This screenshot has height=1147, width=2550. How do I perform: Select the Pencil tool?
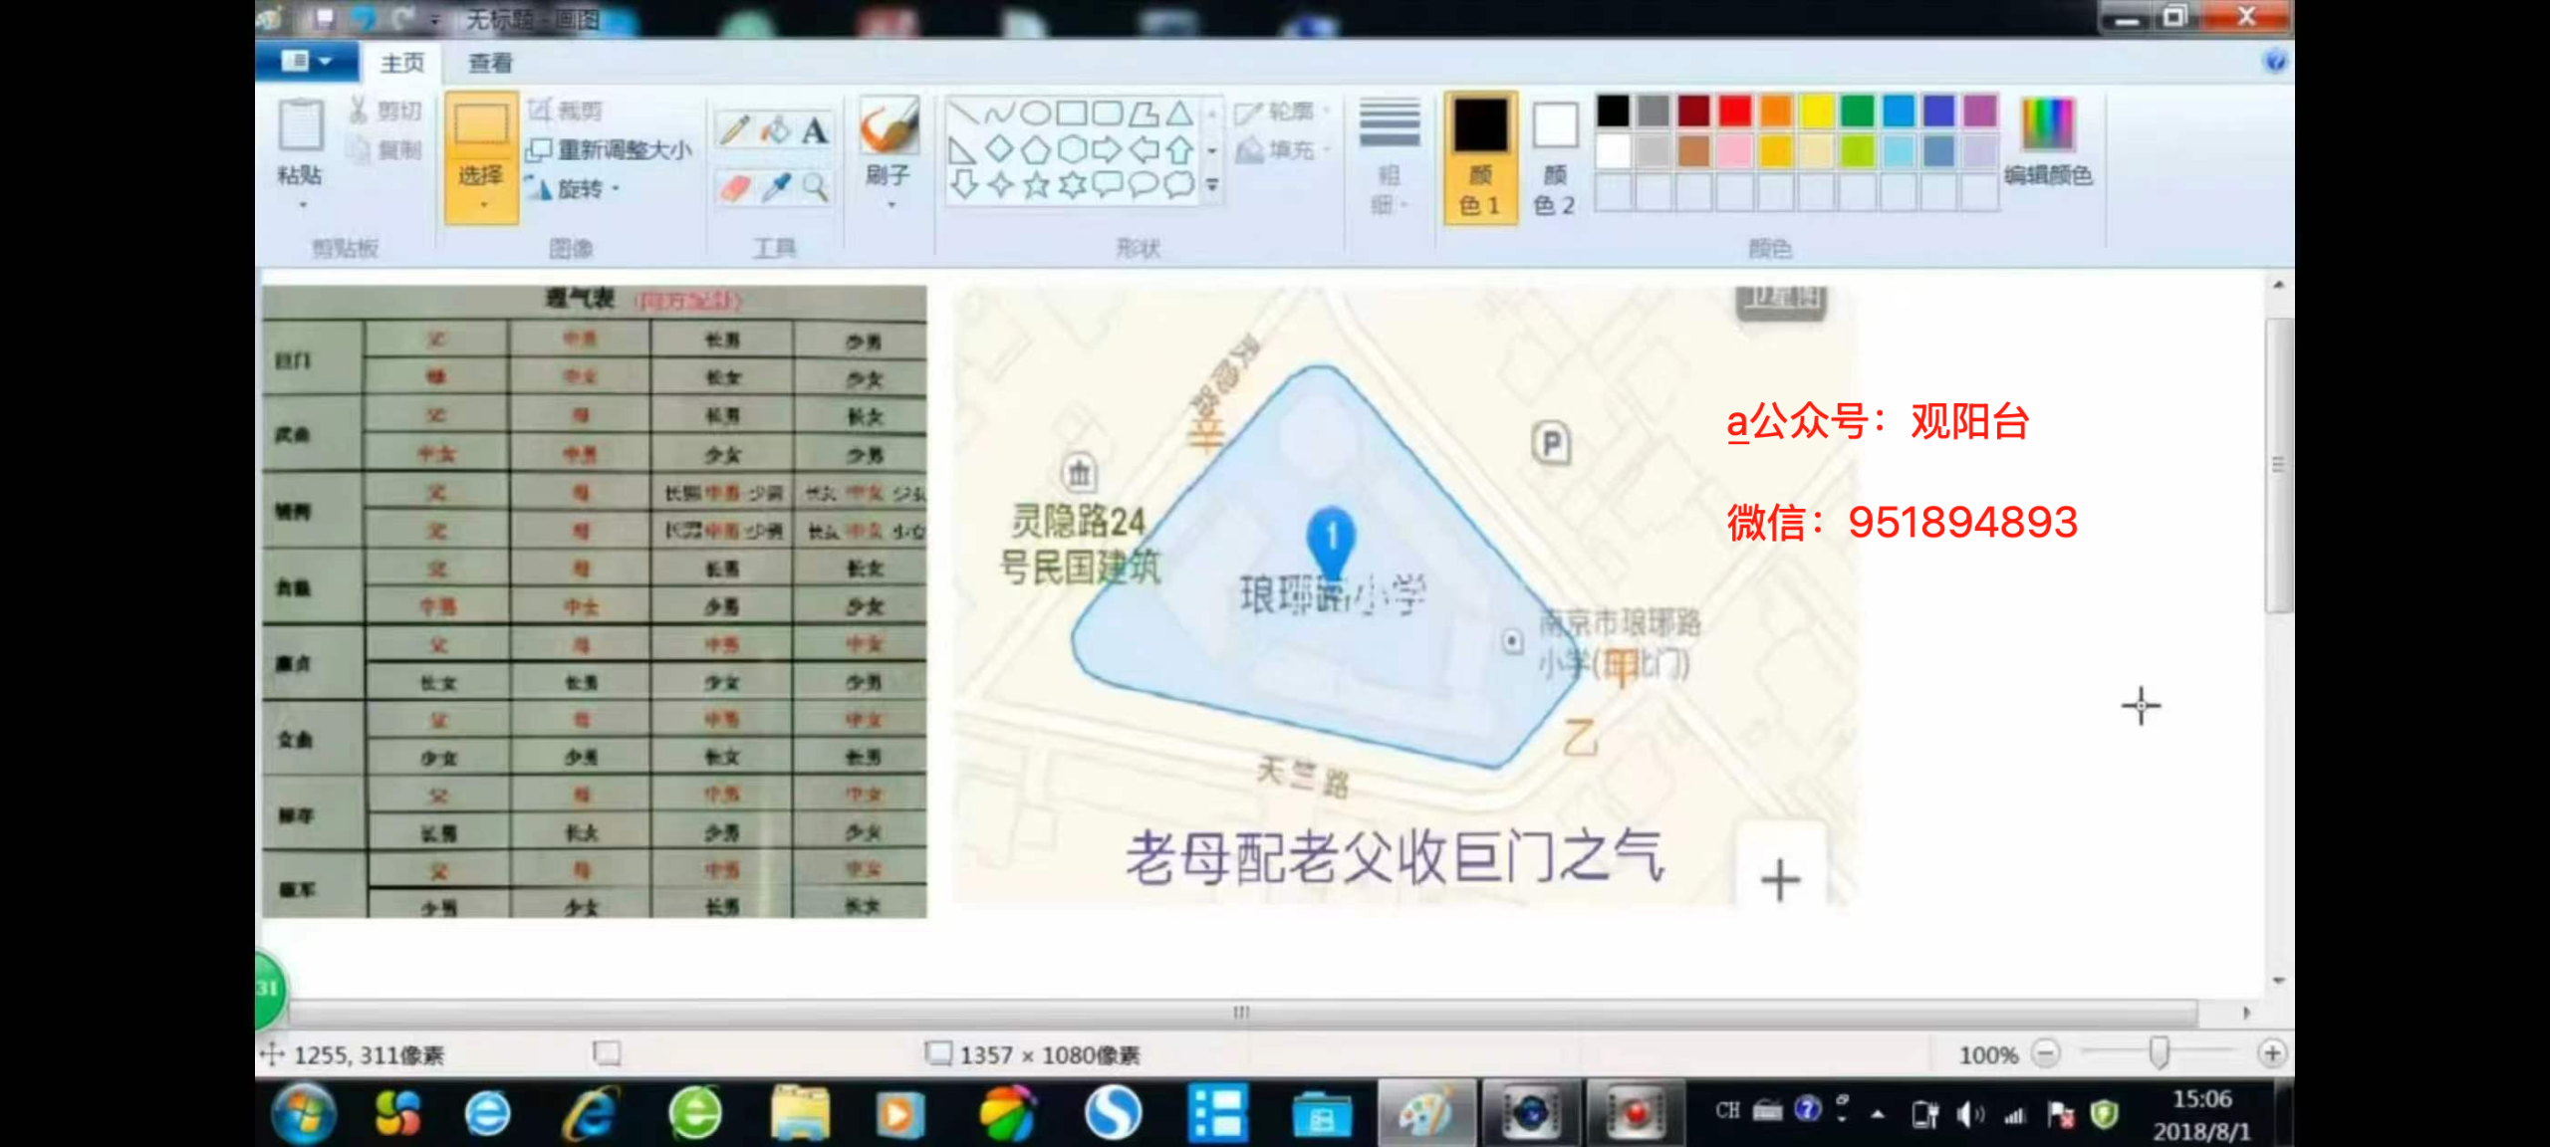tap(735, 129)
